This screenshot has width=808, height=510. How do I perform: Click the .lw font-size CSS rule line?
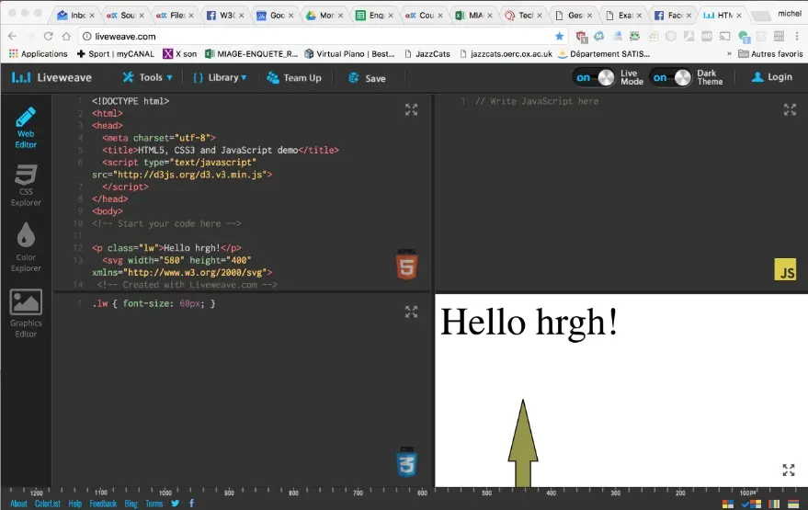(x=154, y=303)
